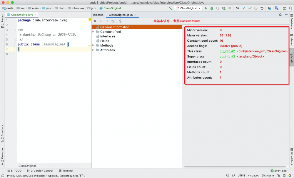The image size is (294, 178).
Task: Open the Maven tool window tab
Action: [x=292, y=40]
